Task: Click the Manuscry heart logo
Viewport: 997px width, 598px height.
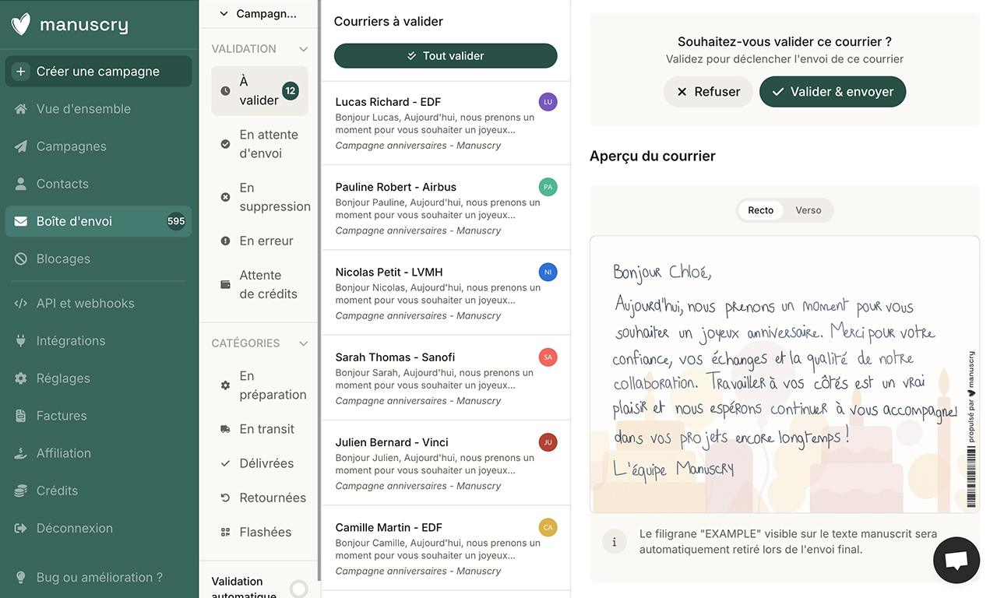Action: click(x=21, y=24)
